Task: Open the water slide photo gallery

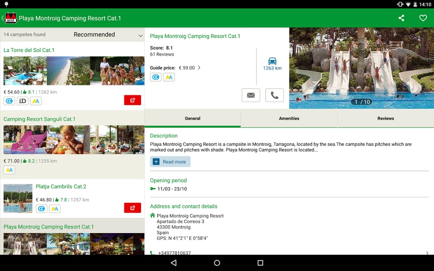Action: [362, 68]
